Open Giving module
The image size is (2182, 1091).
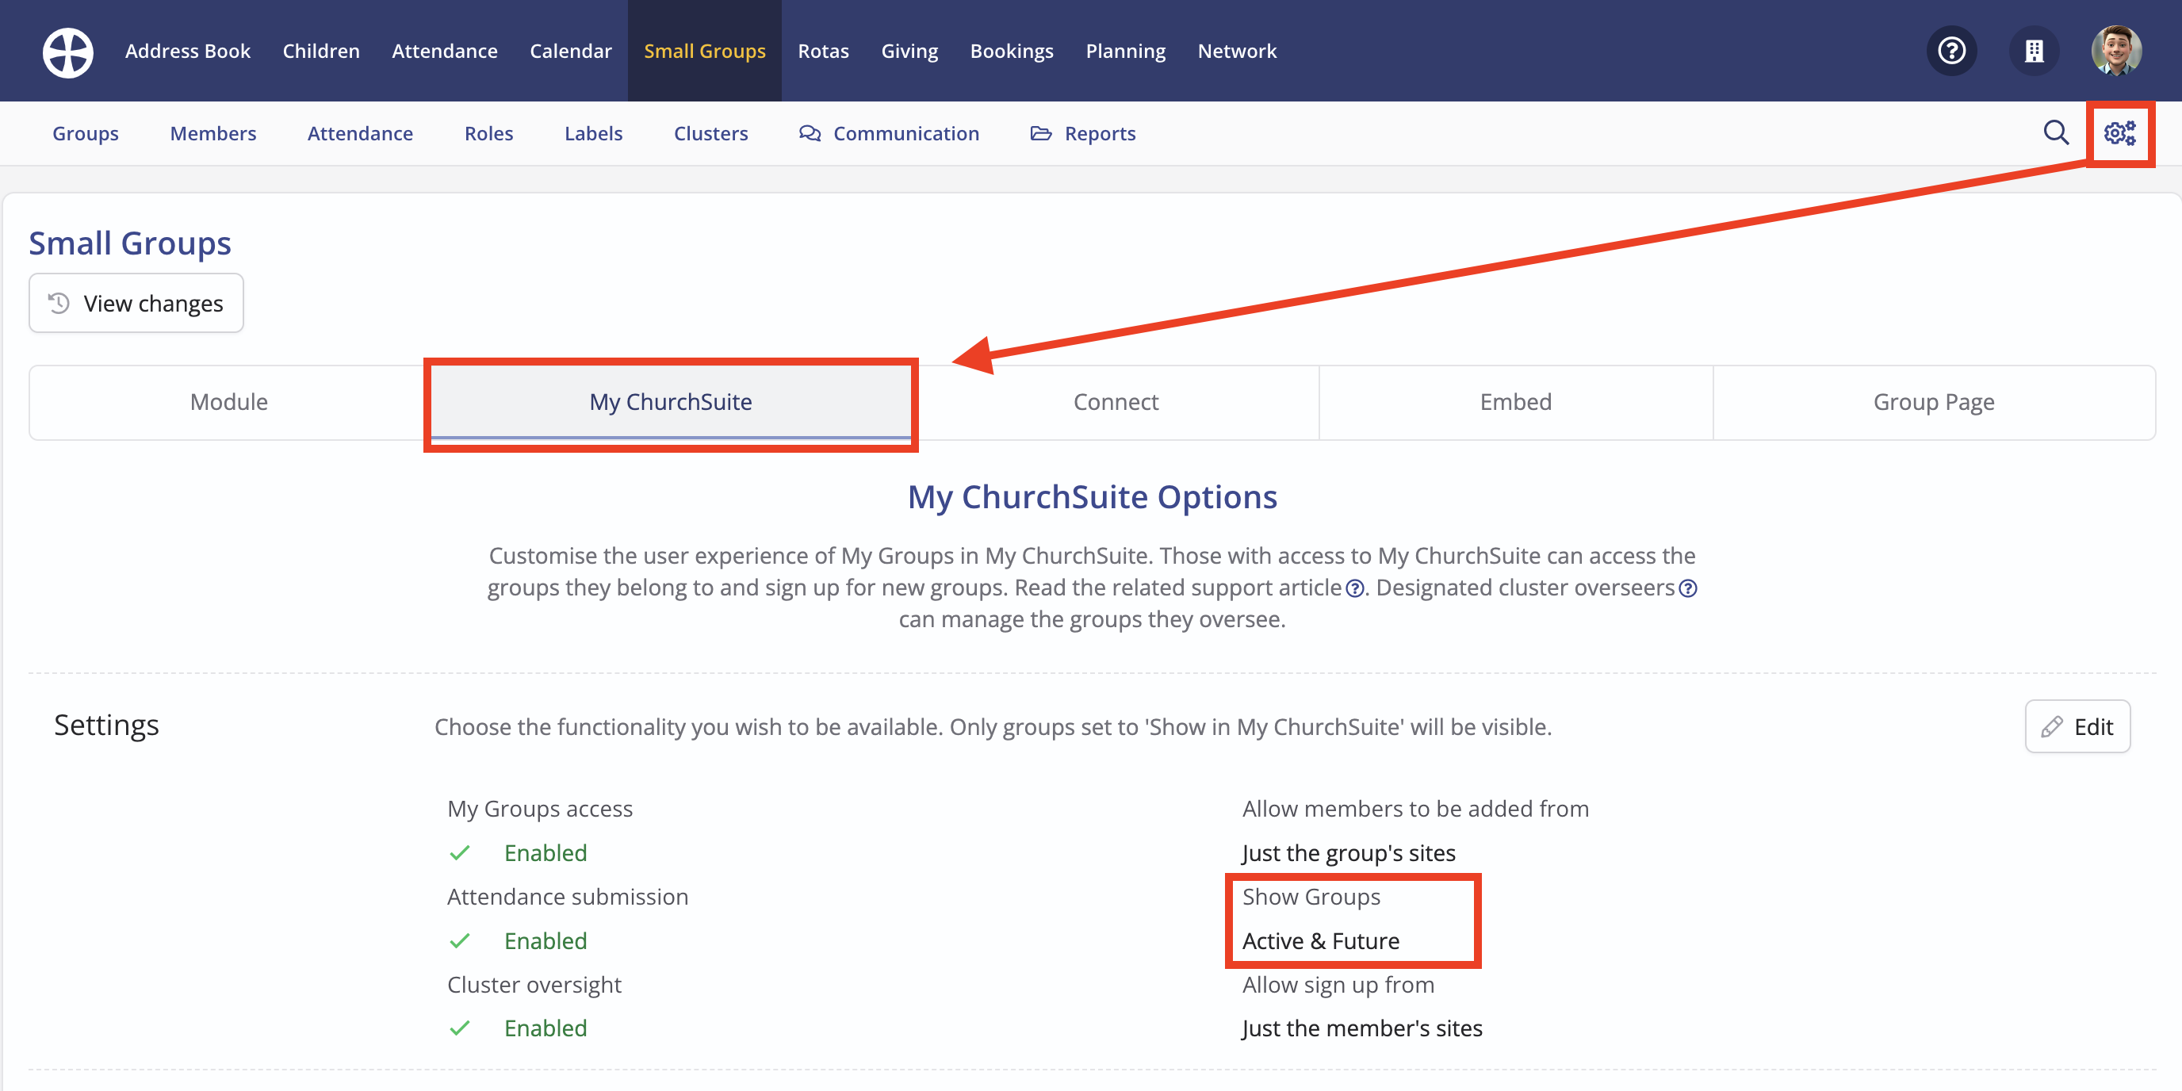909,51
